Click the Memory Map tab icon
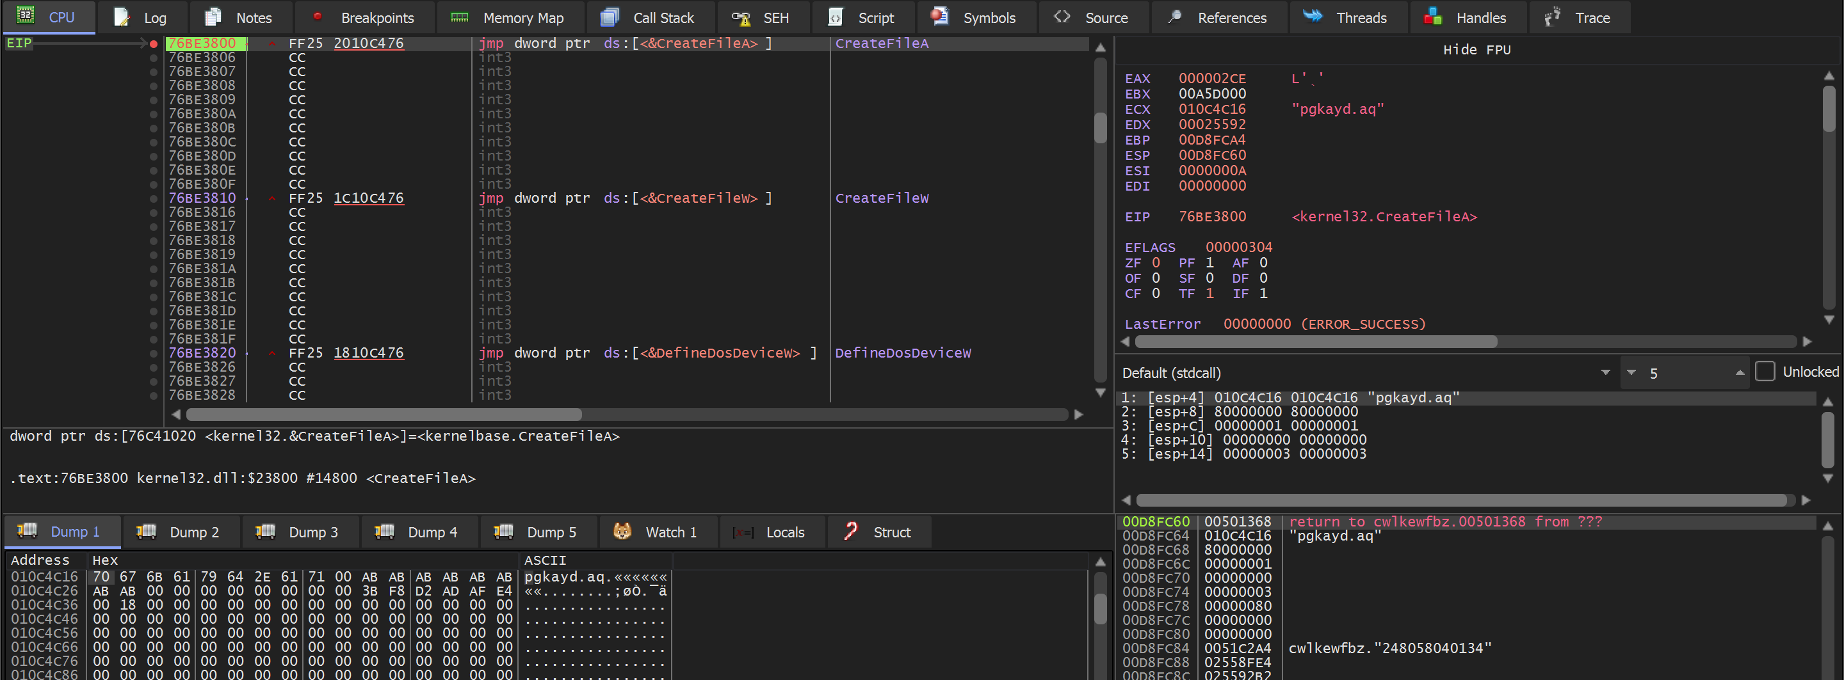This screenshot has height=680, width=1844. (x=460, y=17)
